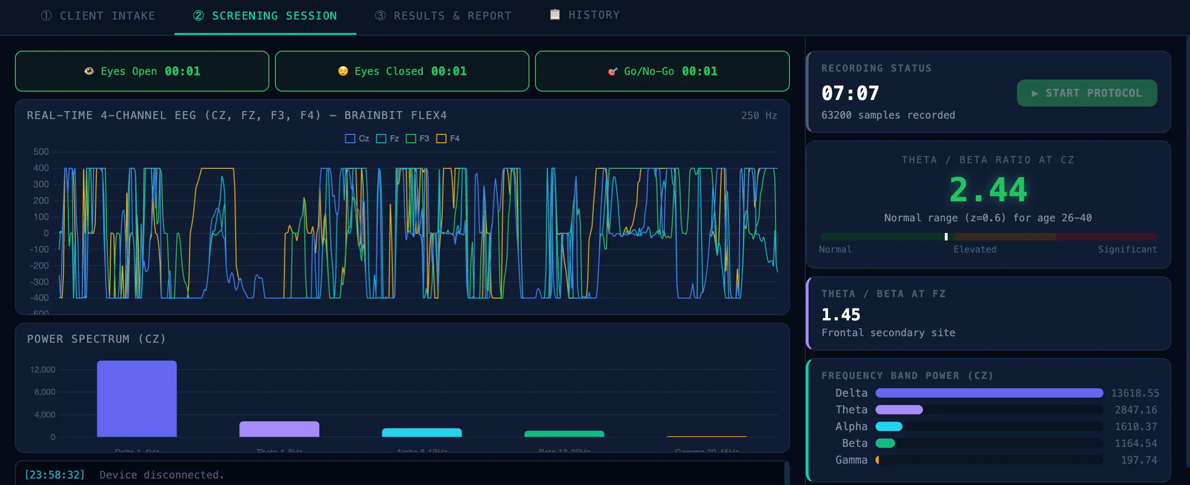Click the Delta value 13618.55

(x=1135, y=393)
